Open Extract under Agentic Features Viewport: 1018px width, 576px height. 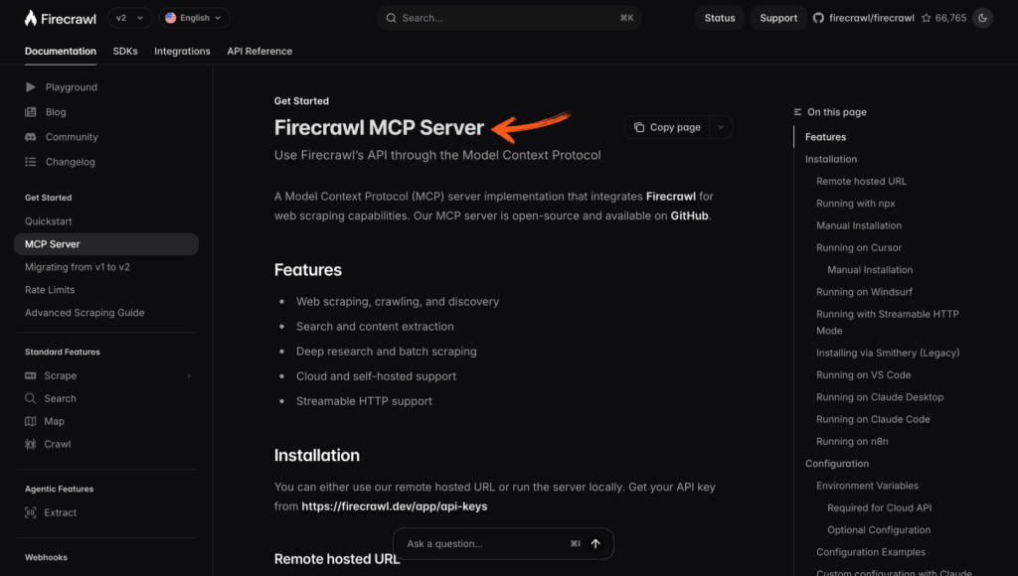[31, 512]
